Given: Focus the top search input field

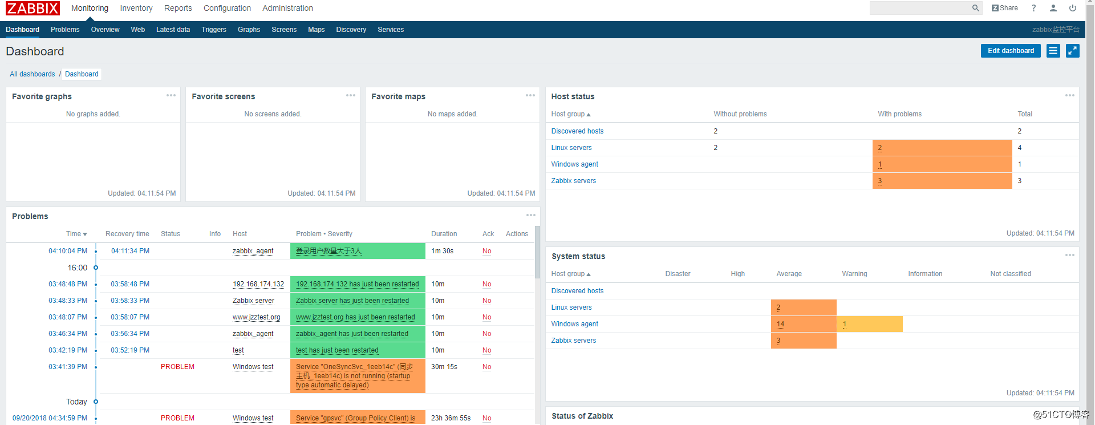Looking at the screenshot, I should tap(920, 8).
